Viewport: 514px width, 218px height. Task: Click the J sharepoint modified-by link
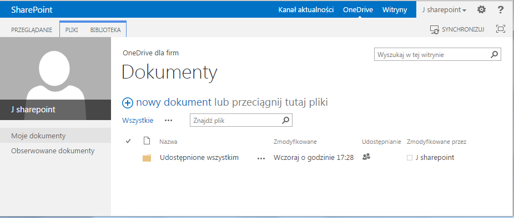[435, 158]
